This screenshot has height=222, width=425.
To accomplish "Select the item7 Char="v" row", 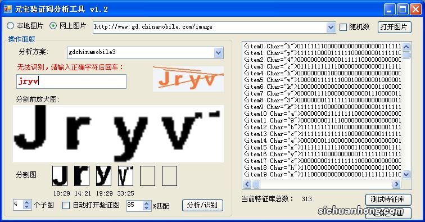I will [322, 93].
